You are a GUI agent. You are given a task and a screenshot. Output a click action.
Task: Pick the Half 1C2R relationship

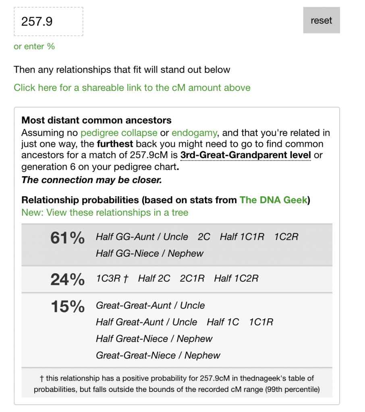pos(236,278)
